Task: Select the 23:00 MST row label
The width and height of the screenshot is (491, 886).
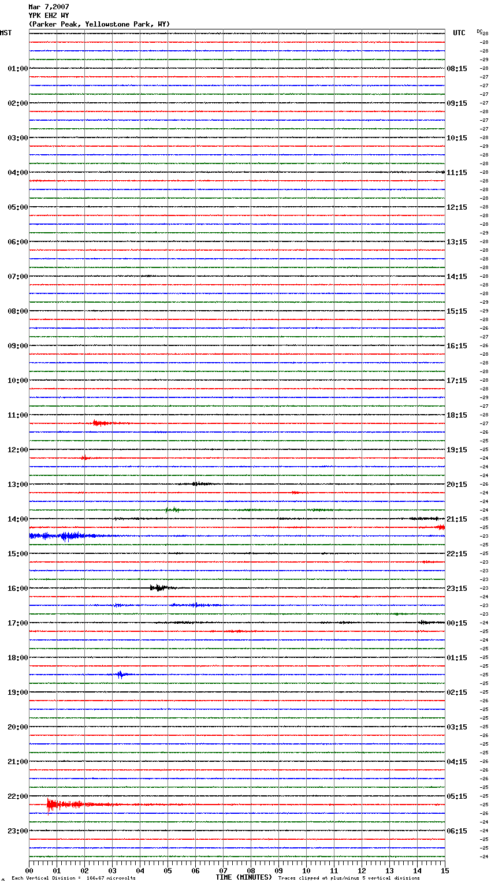Action: pos(18,831)
